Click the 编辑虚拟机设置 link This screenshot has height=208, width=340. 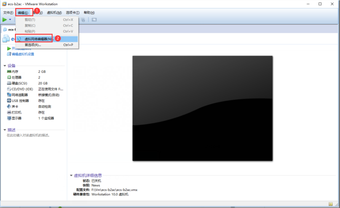23,54
